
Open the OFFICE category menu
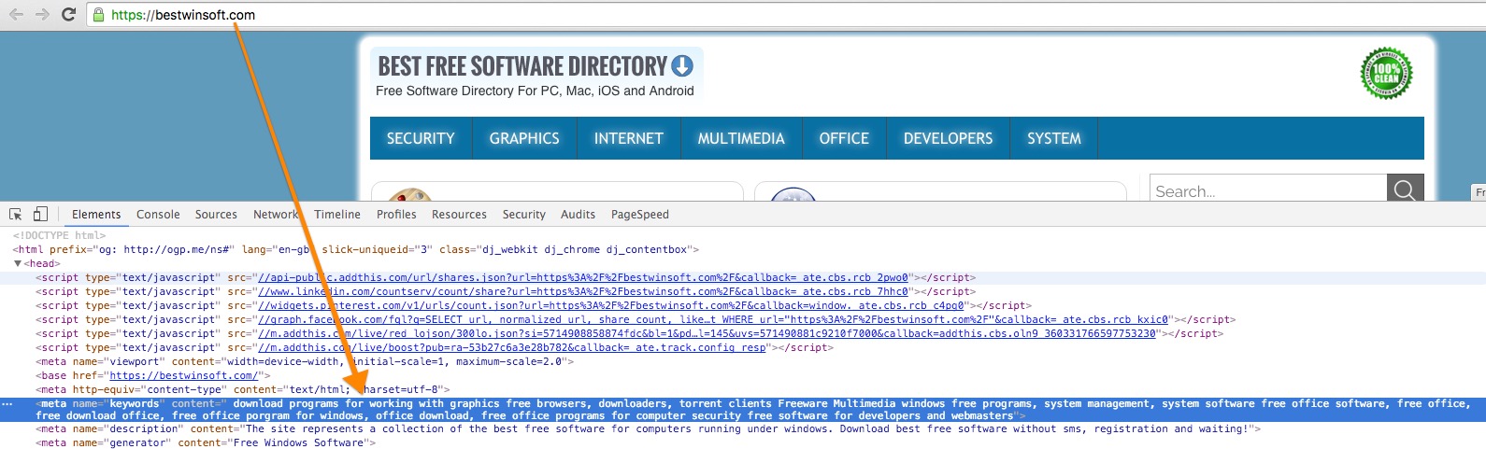pos(844,138)
